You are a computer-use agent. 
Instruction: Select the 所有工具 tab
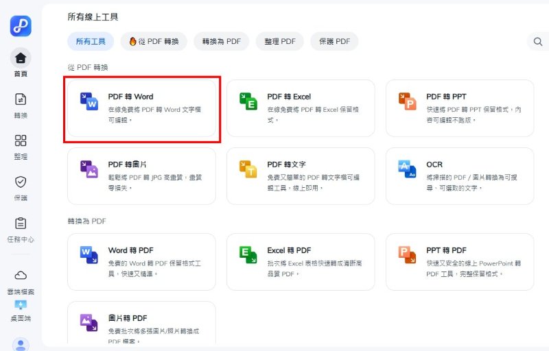(91, 42)
